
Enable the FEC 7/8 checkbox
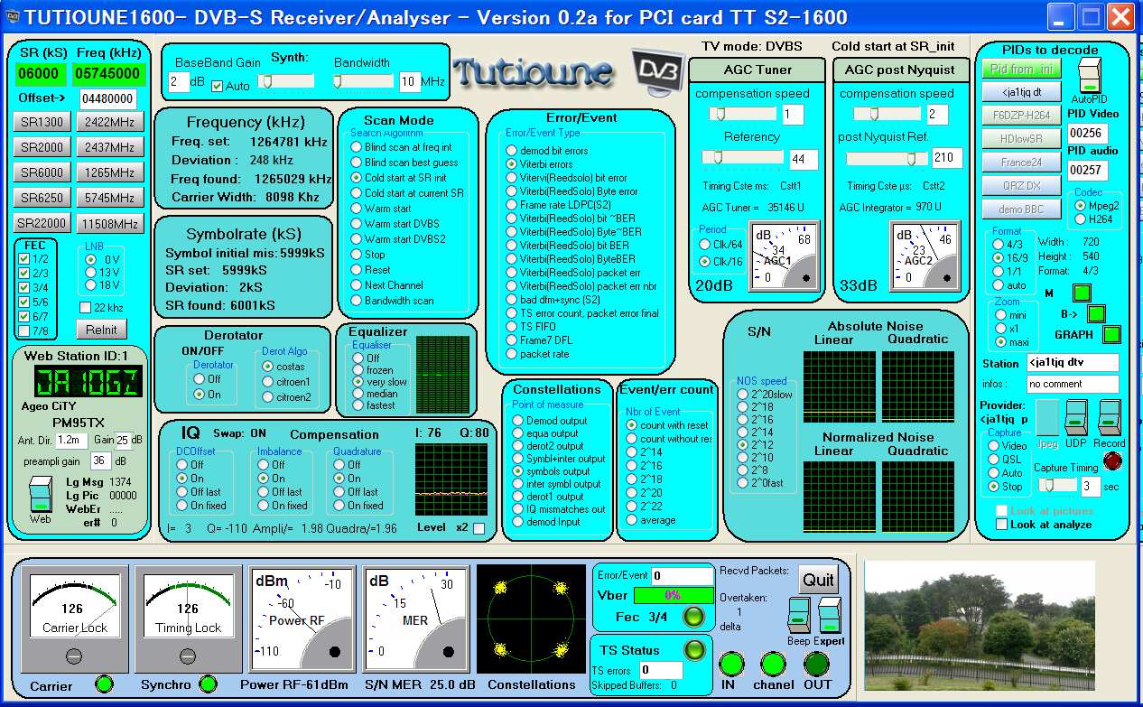[24, 330]
